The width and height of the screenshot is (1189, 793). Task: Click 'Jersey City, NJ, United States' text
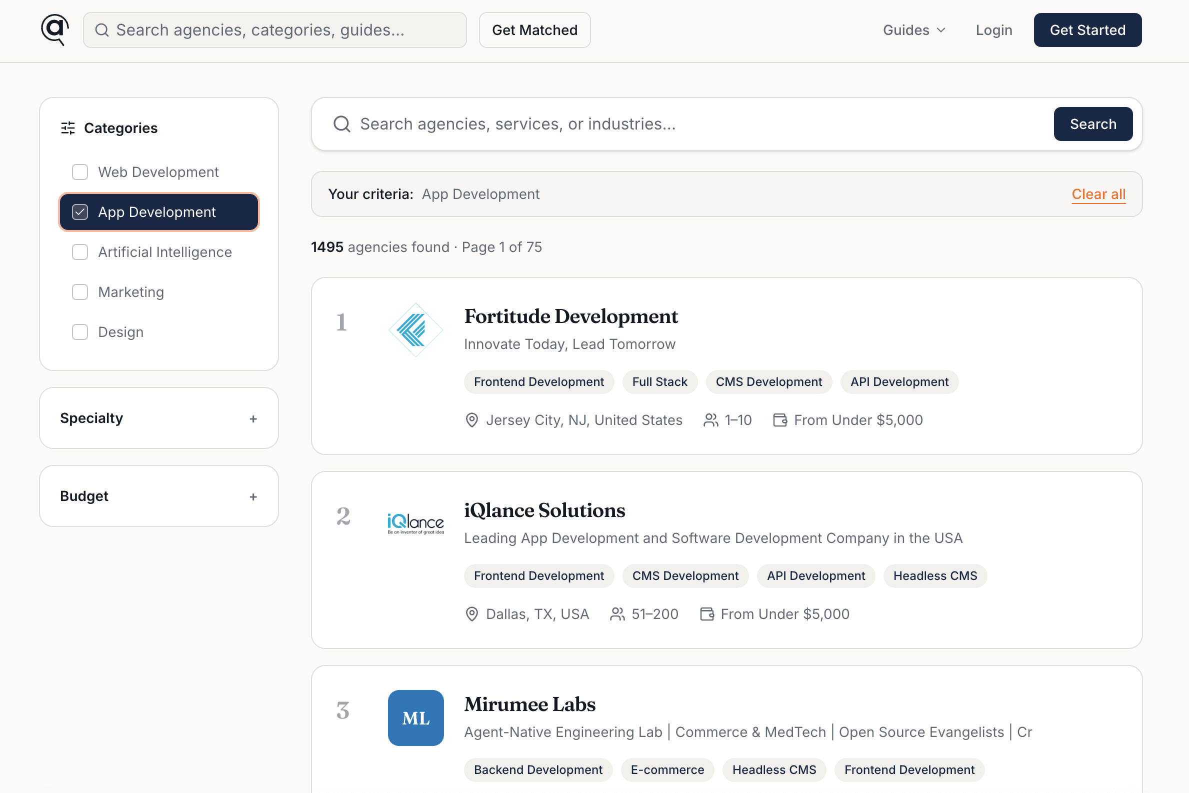pyautogui.click(x=584, y=420)
